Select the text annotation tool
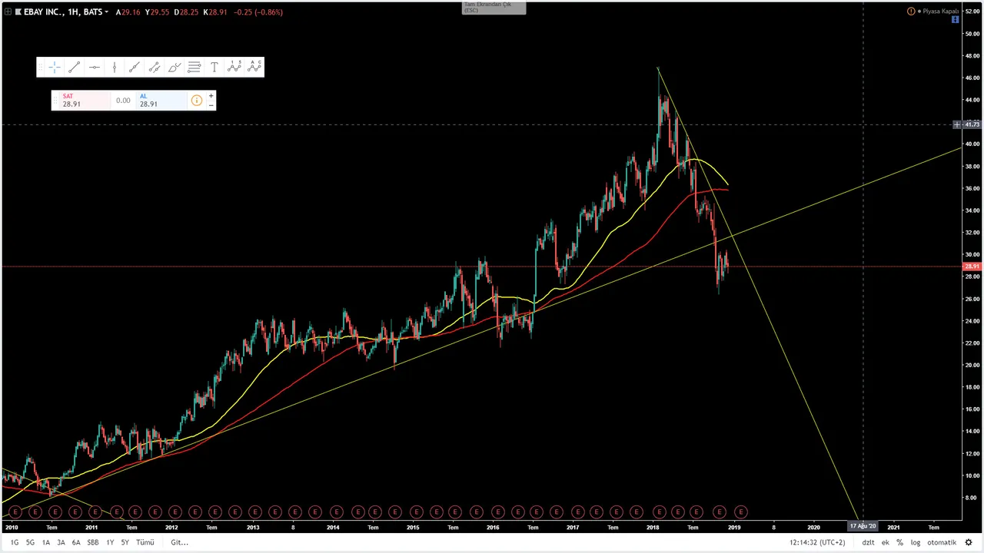The width and height of the screenshot is (984, 553). (x=214, y=68)
